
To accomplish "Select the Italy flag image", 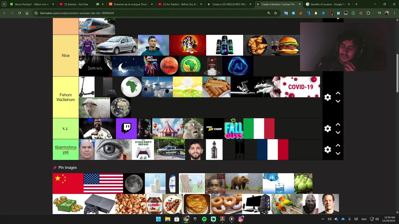I will (x=259, y=128).
